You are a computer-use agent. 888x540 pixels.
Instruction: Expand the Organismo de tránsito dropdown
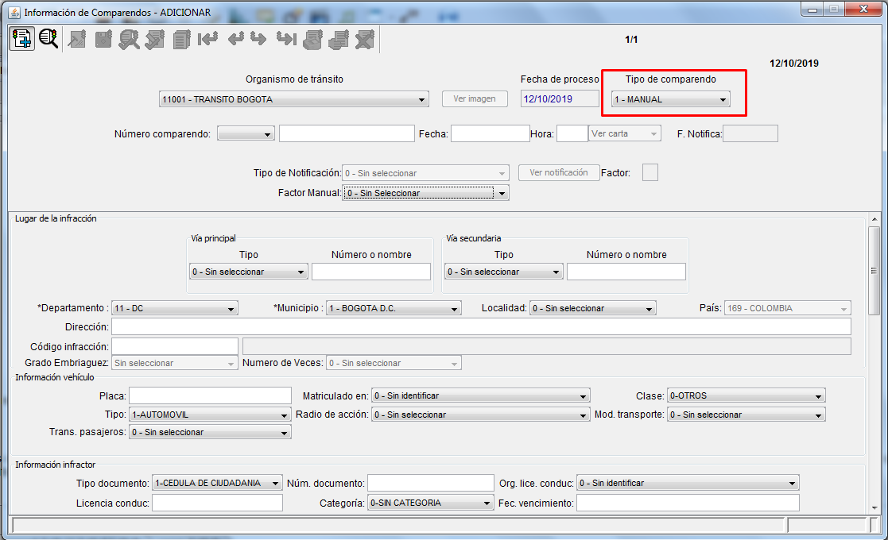click(293, 100)
